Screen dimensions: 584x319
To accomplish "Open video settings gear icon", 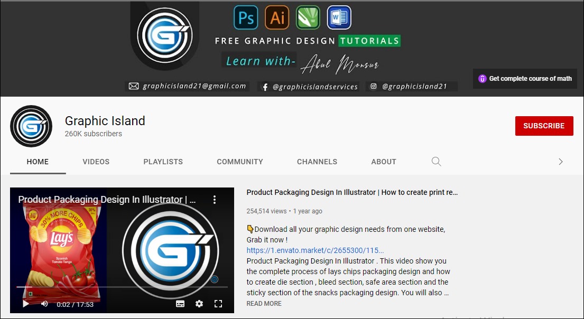I will coord(199,304).
